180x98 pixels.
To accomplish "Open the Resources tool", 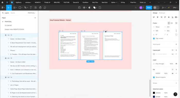I will coord(35,8).
